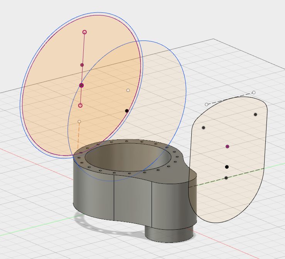Select the top magenta endpoint of the sketch line

click(84, 32)
